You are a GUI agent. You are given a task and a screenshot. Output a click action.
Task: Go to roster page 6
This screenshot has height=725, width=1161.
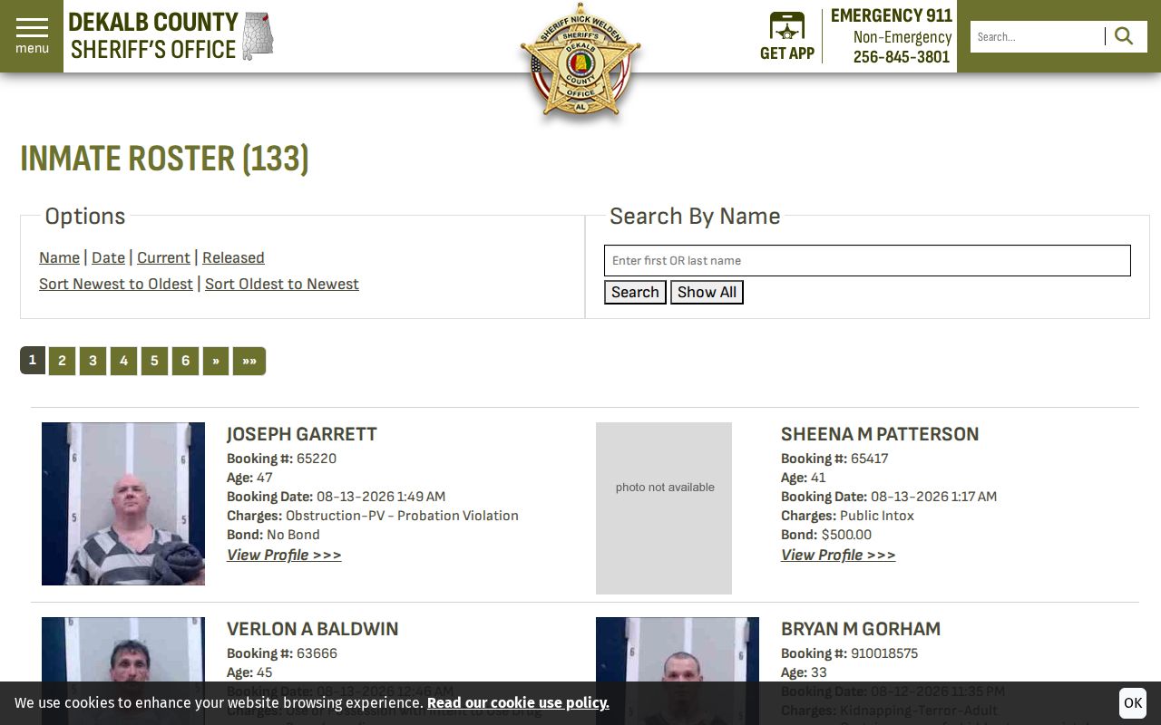click(x=185, y=361)
